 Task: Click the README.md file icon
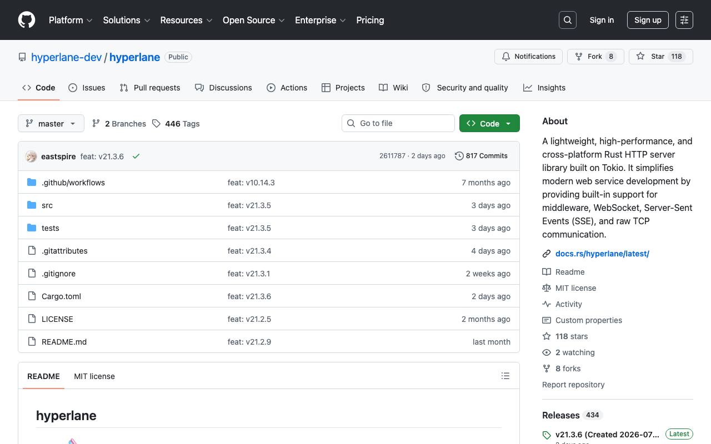tap(32, 342)
